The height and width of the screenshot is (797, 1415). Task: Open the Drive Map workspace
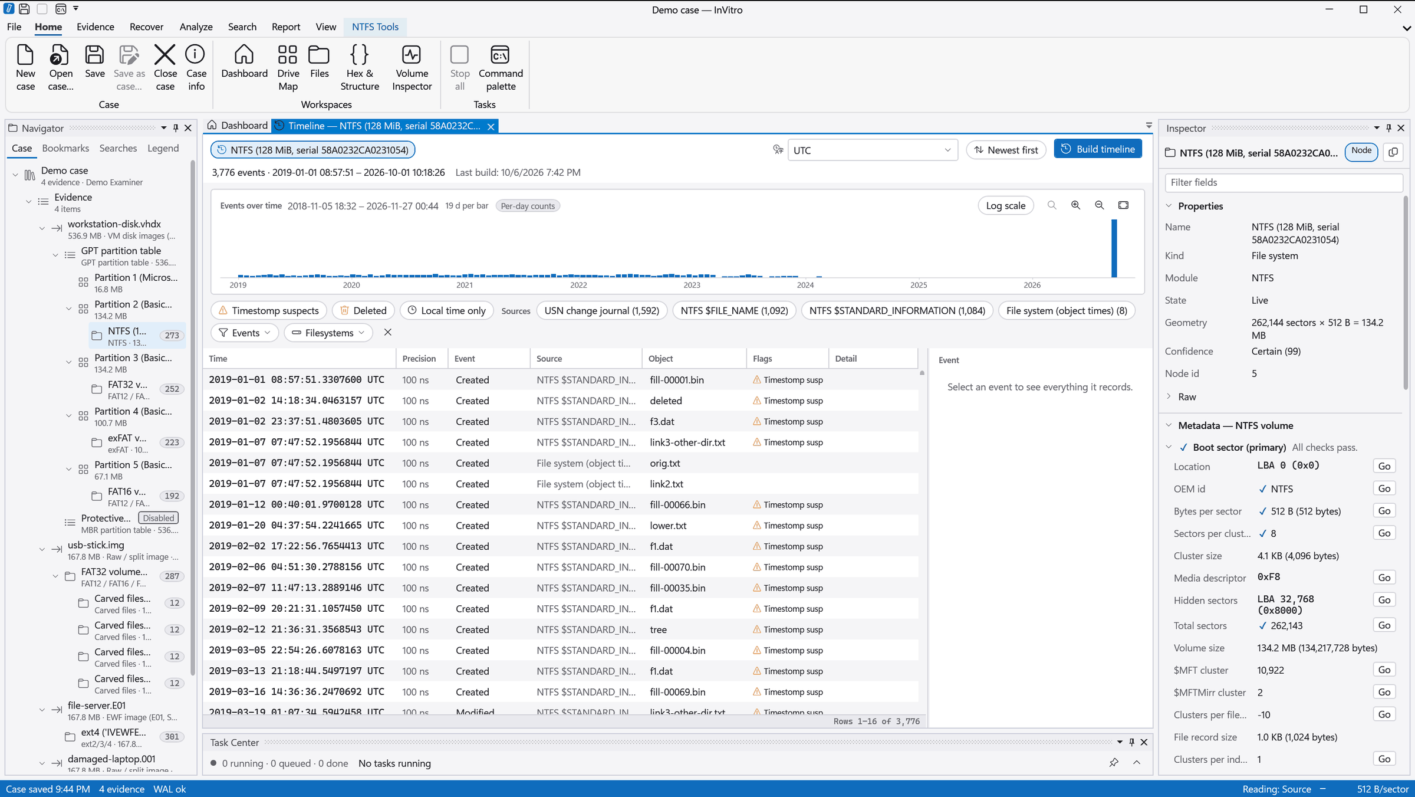click(288, 67)
